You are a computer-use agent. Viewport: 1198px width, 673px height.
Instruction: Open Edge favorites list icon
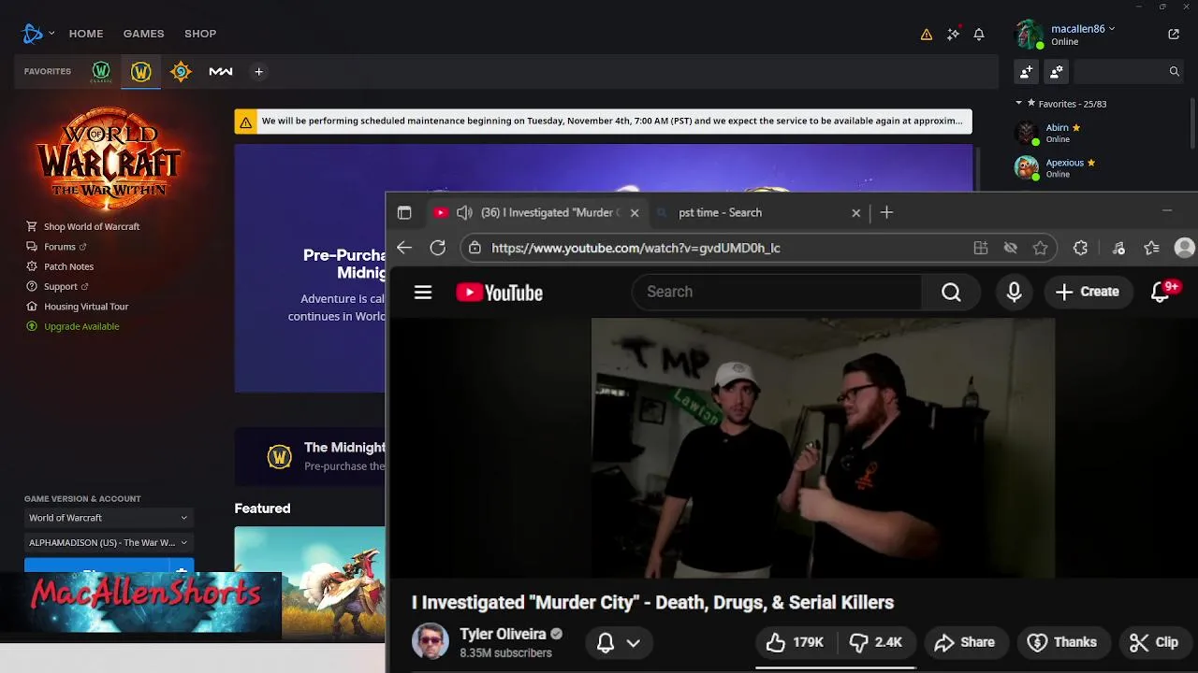tap(1152, 248)
